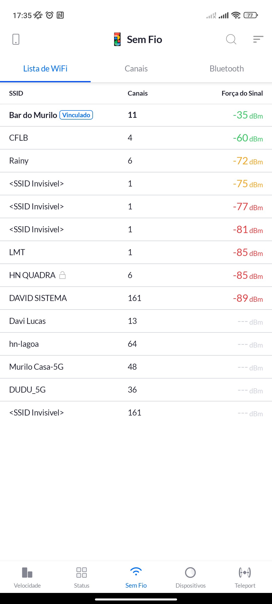Switch to the Canais tab
Screen dimensions: 272x604
click(x=136, y=69)
